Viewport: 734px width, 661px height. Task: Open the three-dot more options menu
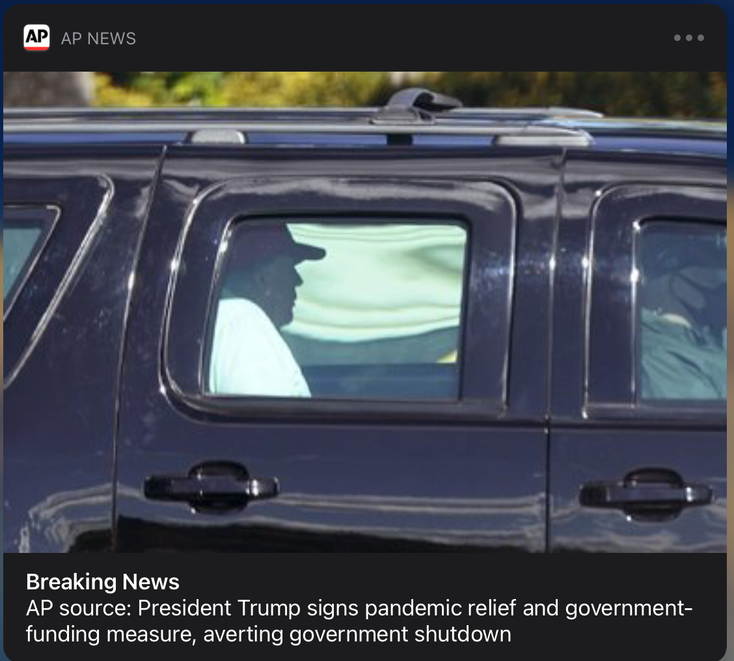pos(688,38)
